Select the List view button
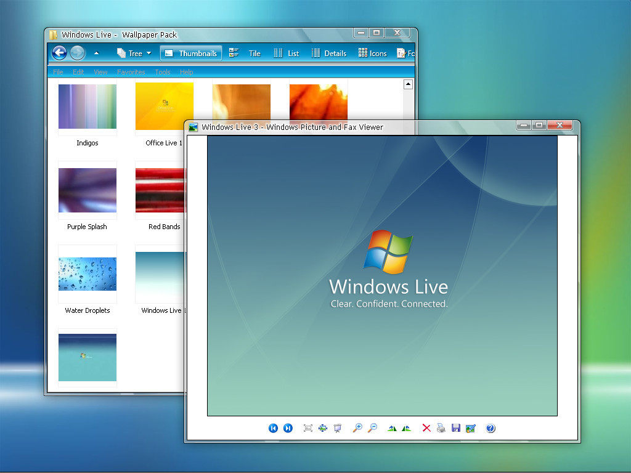The image size is (631, 473). tap(287, 54)
